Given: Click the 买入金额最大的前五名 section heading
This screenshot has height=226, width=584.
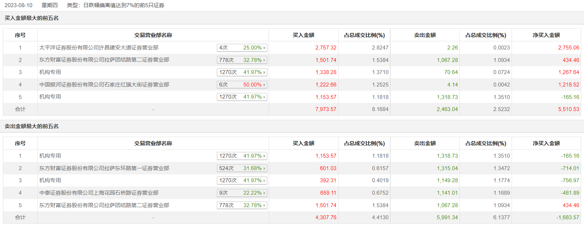Looking at the screenshot, I should (x=32, y=18).
